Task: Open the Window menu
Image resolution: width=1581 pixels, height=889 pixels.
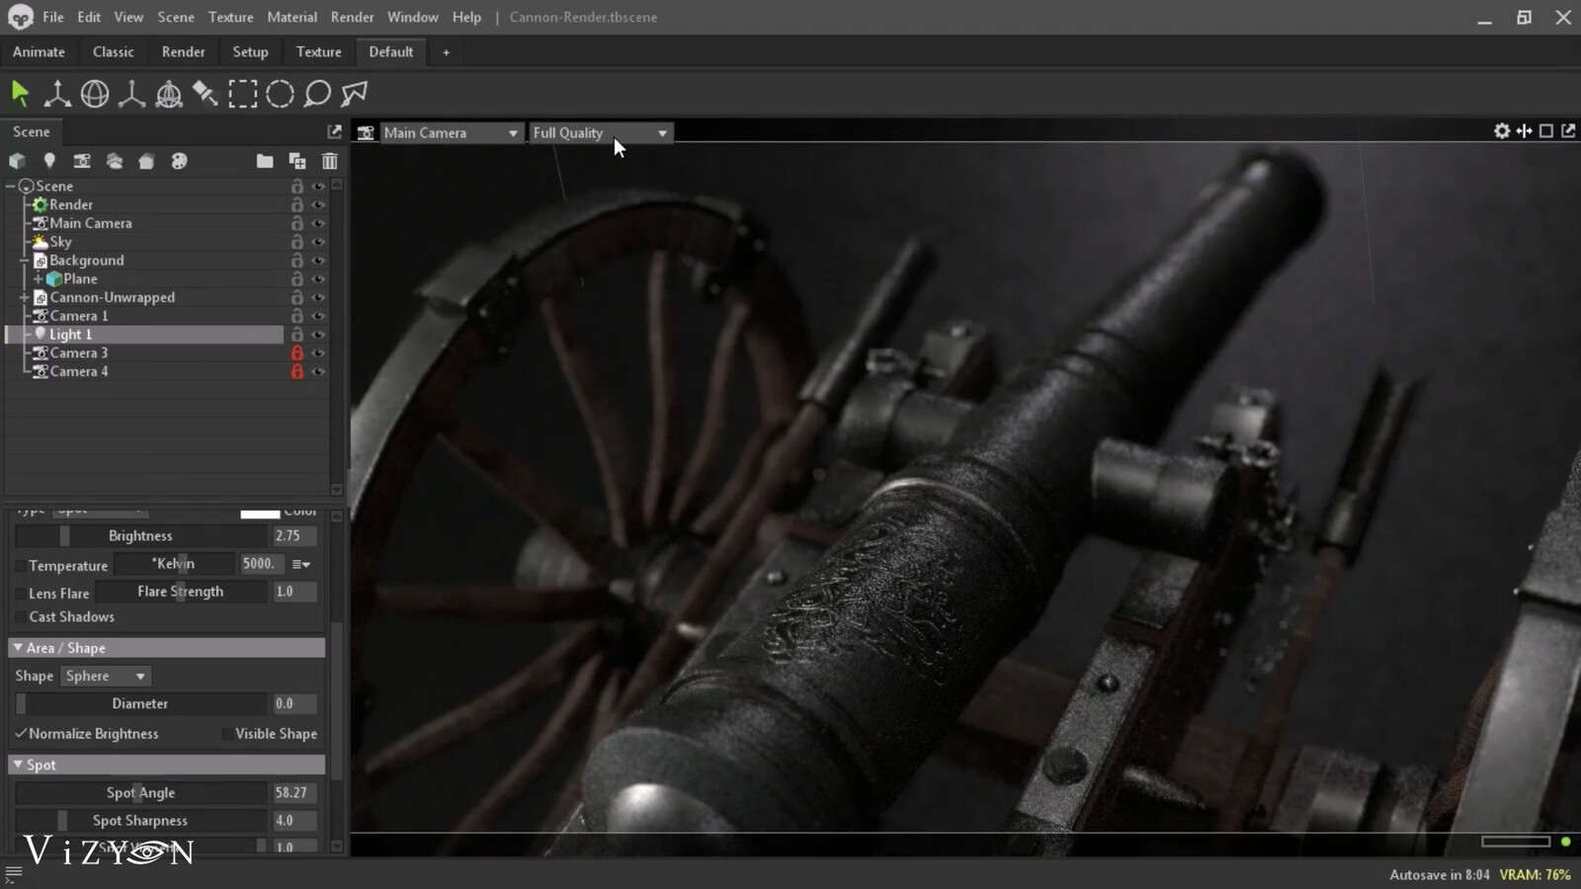Action: click(x=412, y=17)
